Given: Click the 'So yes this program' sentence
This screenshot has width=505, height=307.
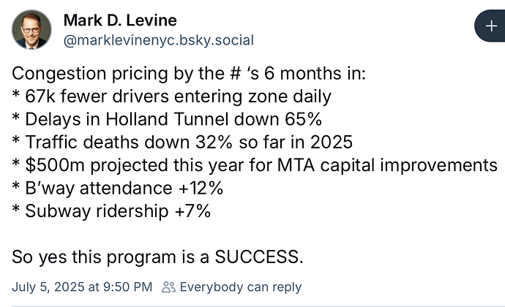Looking at the screenshot, I should (x=157, y=257).
